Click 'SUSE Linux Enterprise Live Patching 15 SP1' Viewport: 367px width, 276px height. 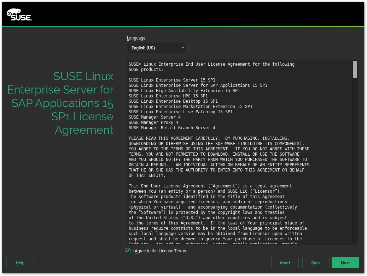[180, 112]
